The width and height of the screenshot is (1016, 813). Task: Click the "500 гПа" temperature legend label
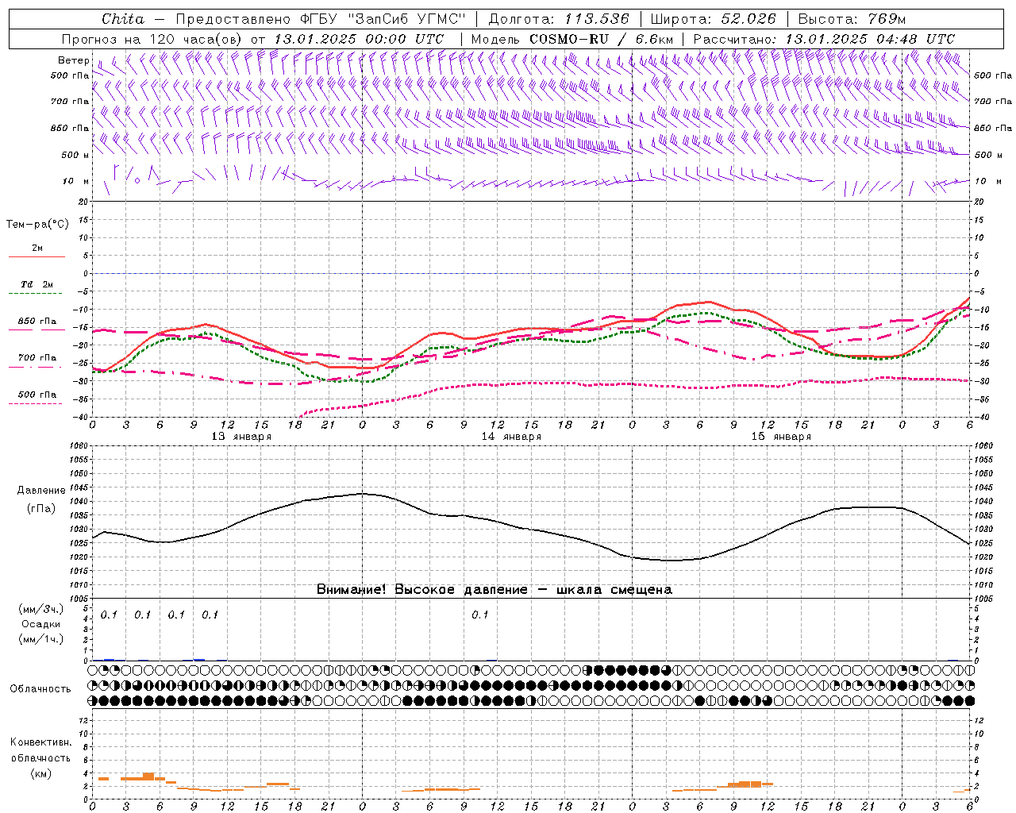[37, 395]
